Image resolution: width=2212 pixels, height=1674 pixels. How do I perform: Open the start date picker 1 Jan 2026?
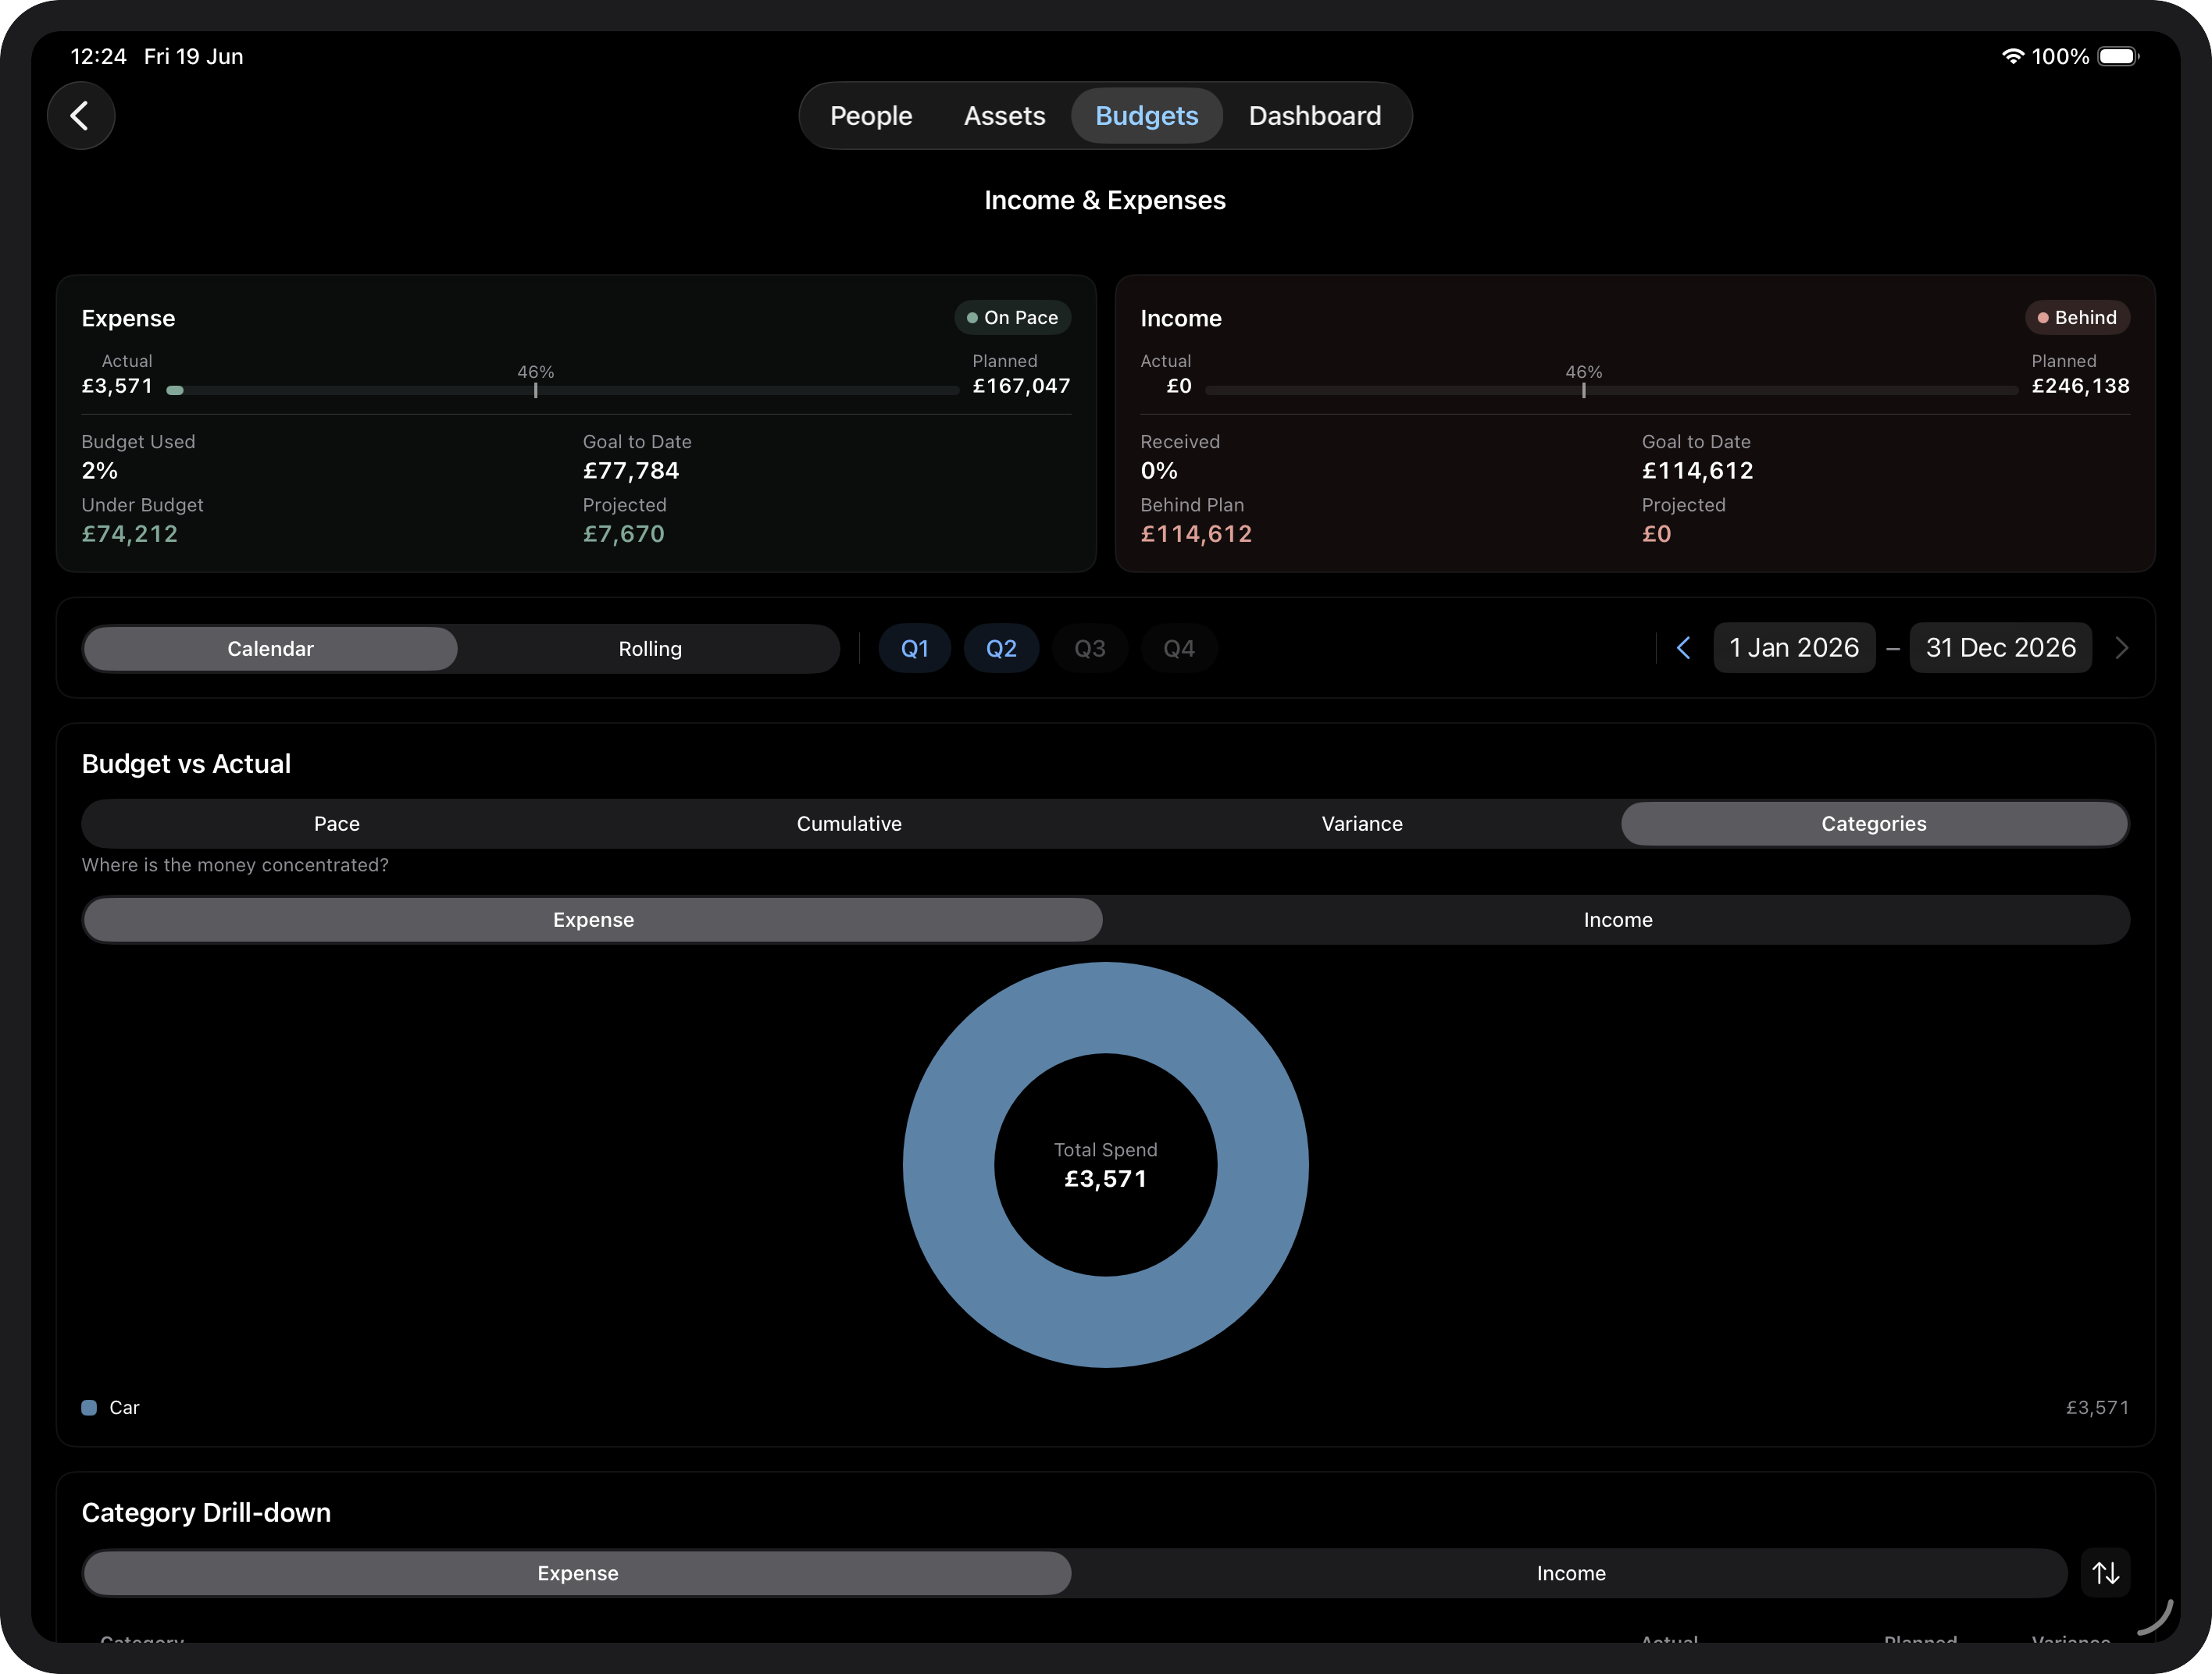pos(1794,647)
